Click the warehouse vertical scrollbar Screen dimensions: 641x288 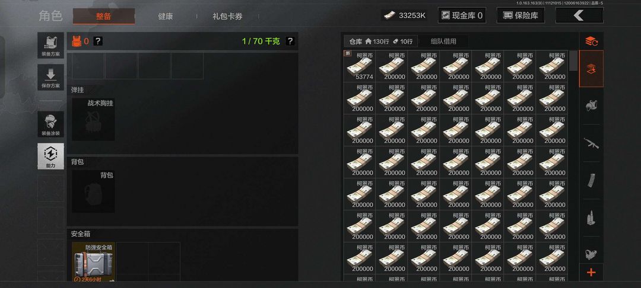(x=573, y=61)
